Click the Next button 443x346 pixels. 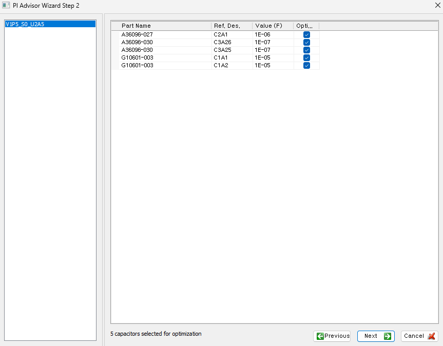click(376, 336)
